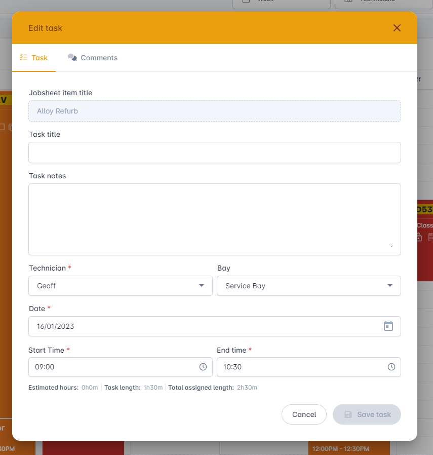Open the date picker calendar icon
This screenshot has width=433, height=455.
(388, 326)
